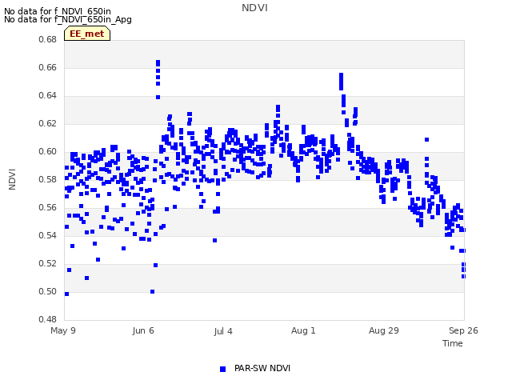Screen dimensions: 512x384
Task: Select the PAR-SW NDVI legend text
Action: (x=262, y=368)
